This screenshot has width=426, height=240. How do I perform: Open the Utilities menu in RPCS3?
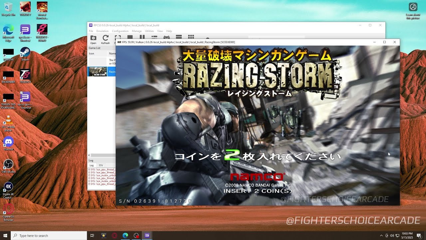click(149, 31)
